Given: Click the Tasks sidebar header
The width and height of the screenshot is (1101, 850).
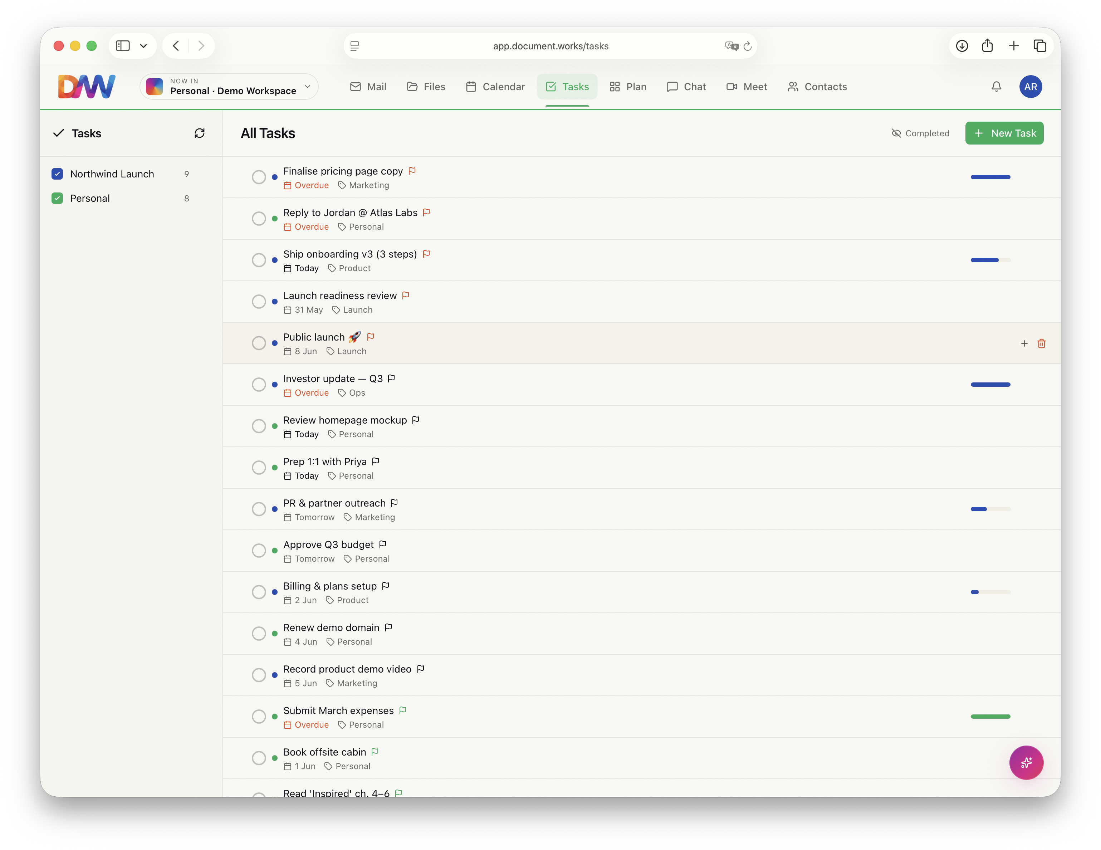Looking at the screenshot, I should tap(78, 133).
